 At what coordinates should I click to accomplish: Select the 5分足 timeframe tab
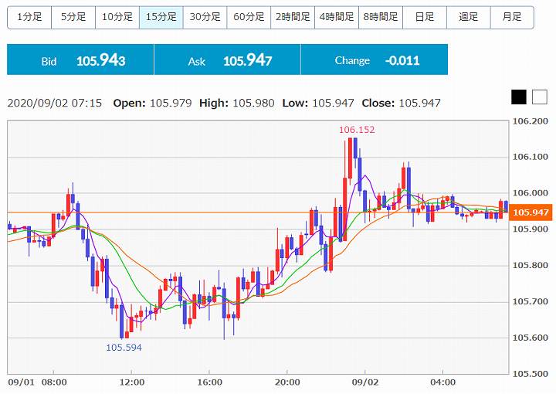coord(73,17)
